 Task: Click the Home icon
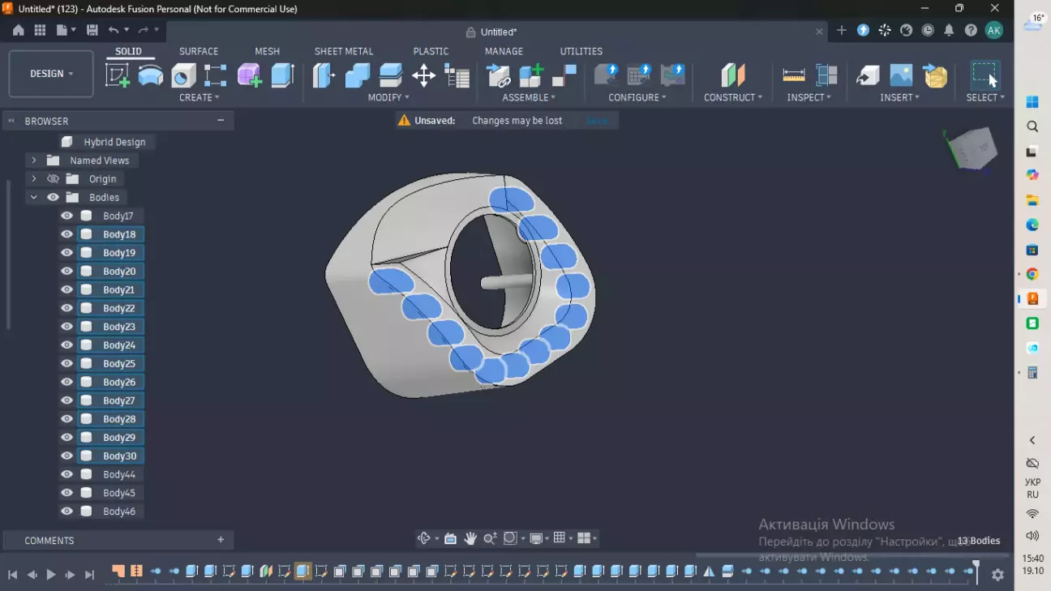point(19,30)
